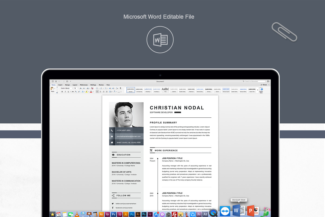Switch to the Design tab
Screen dimensions: 325x217
(67, 85)
